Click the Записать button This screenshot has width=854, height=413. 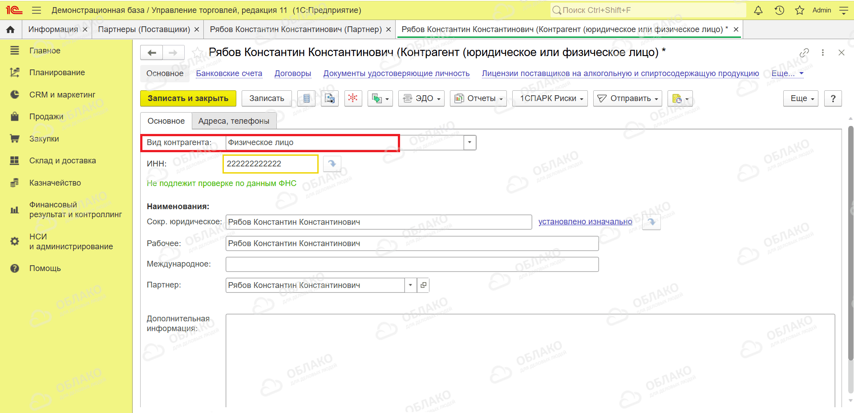(x=267, y=98)
